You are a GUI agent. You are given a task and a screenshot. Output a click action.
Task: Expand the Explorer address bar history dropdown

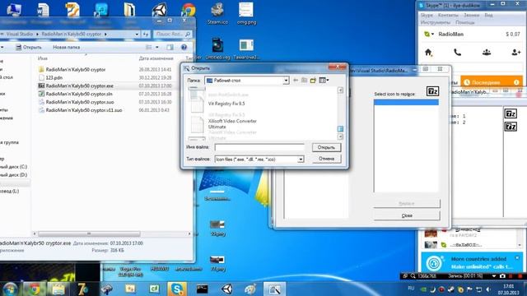137,34
